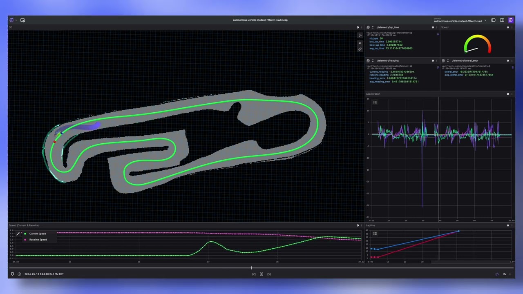The image size is (523, 294).
Task: Click the data source info icon at bottom left
Action: [x=19, y=274]
